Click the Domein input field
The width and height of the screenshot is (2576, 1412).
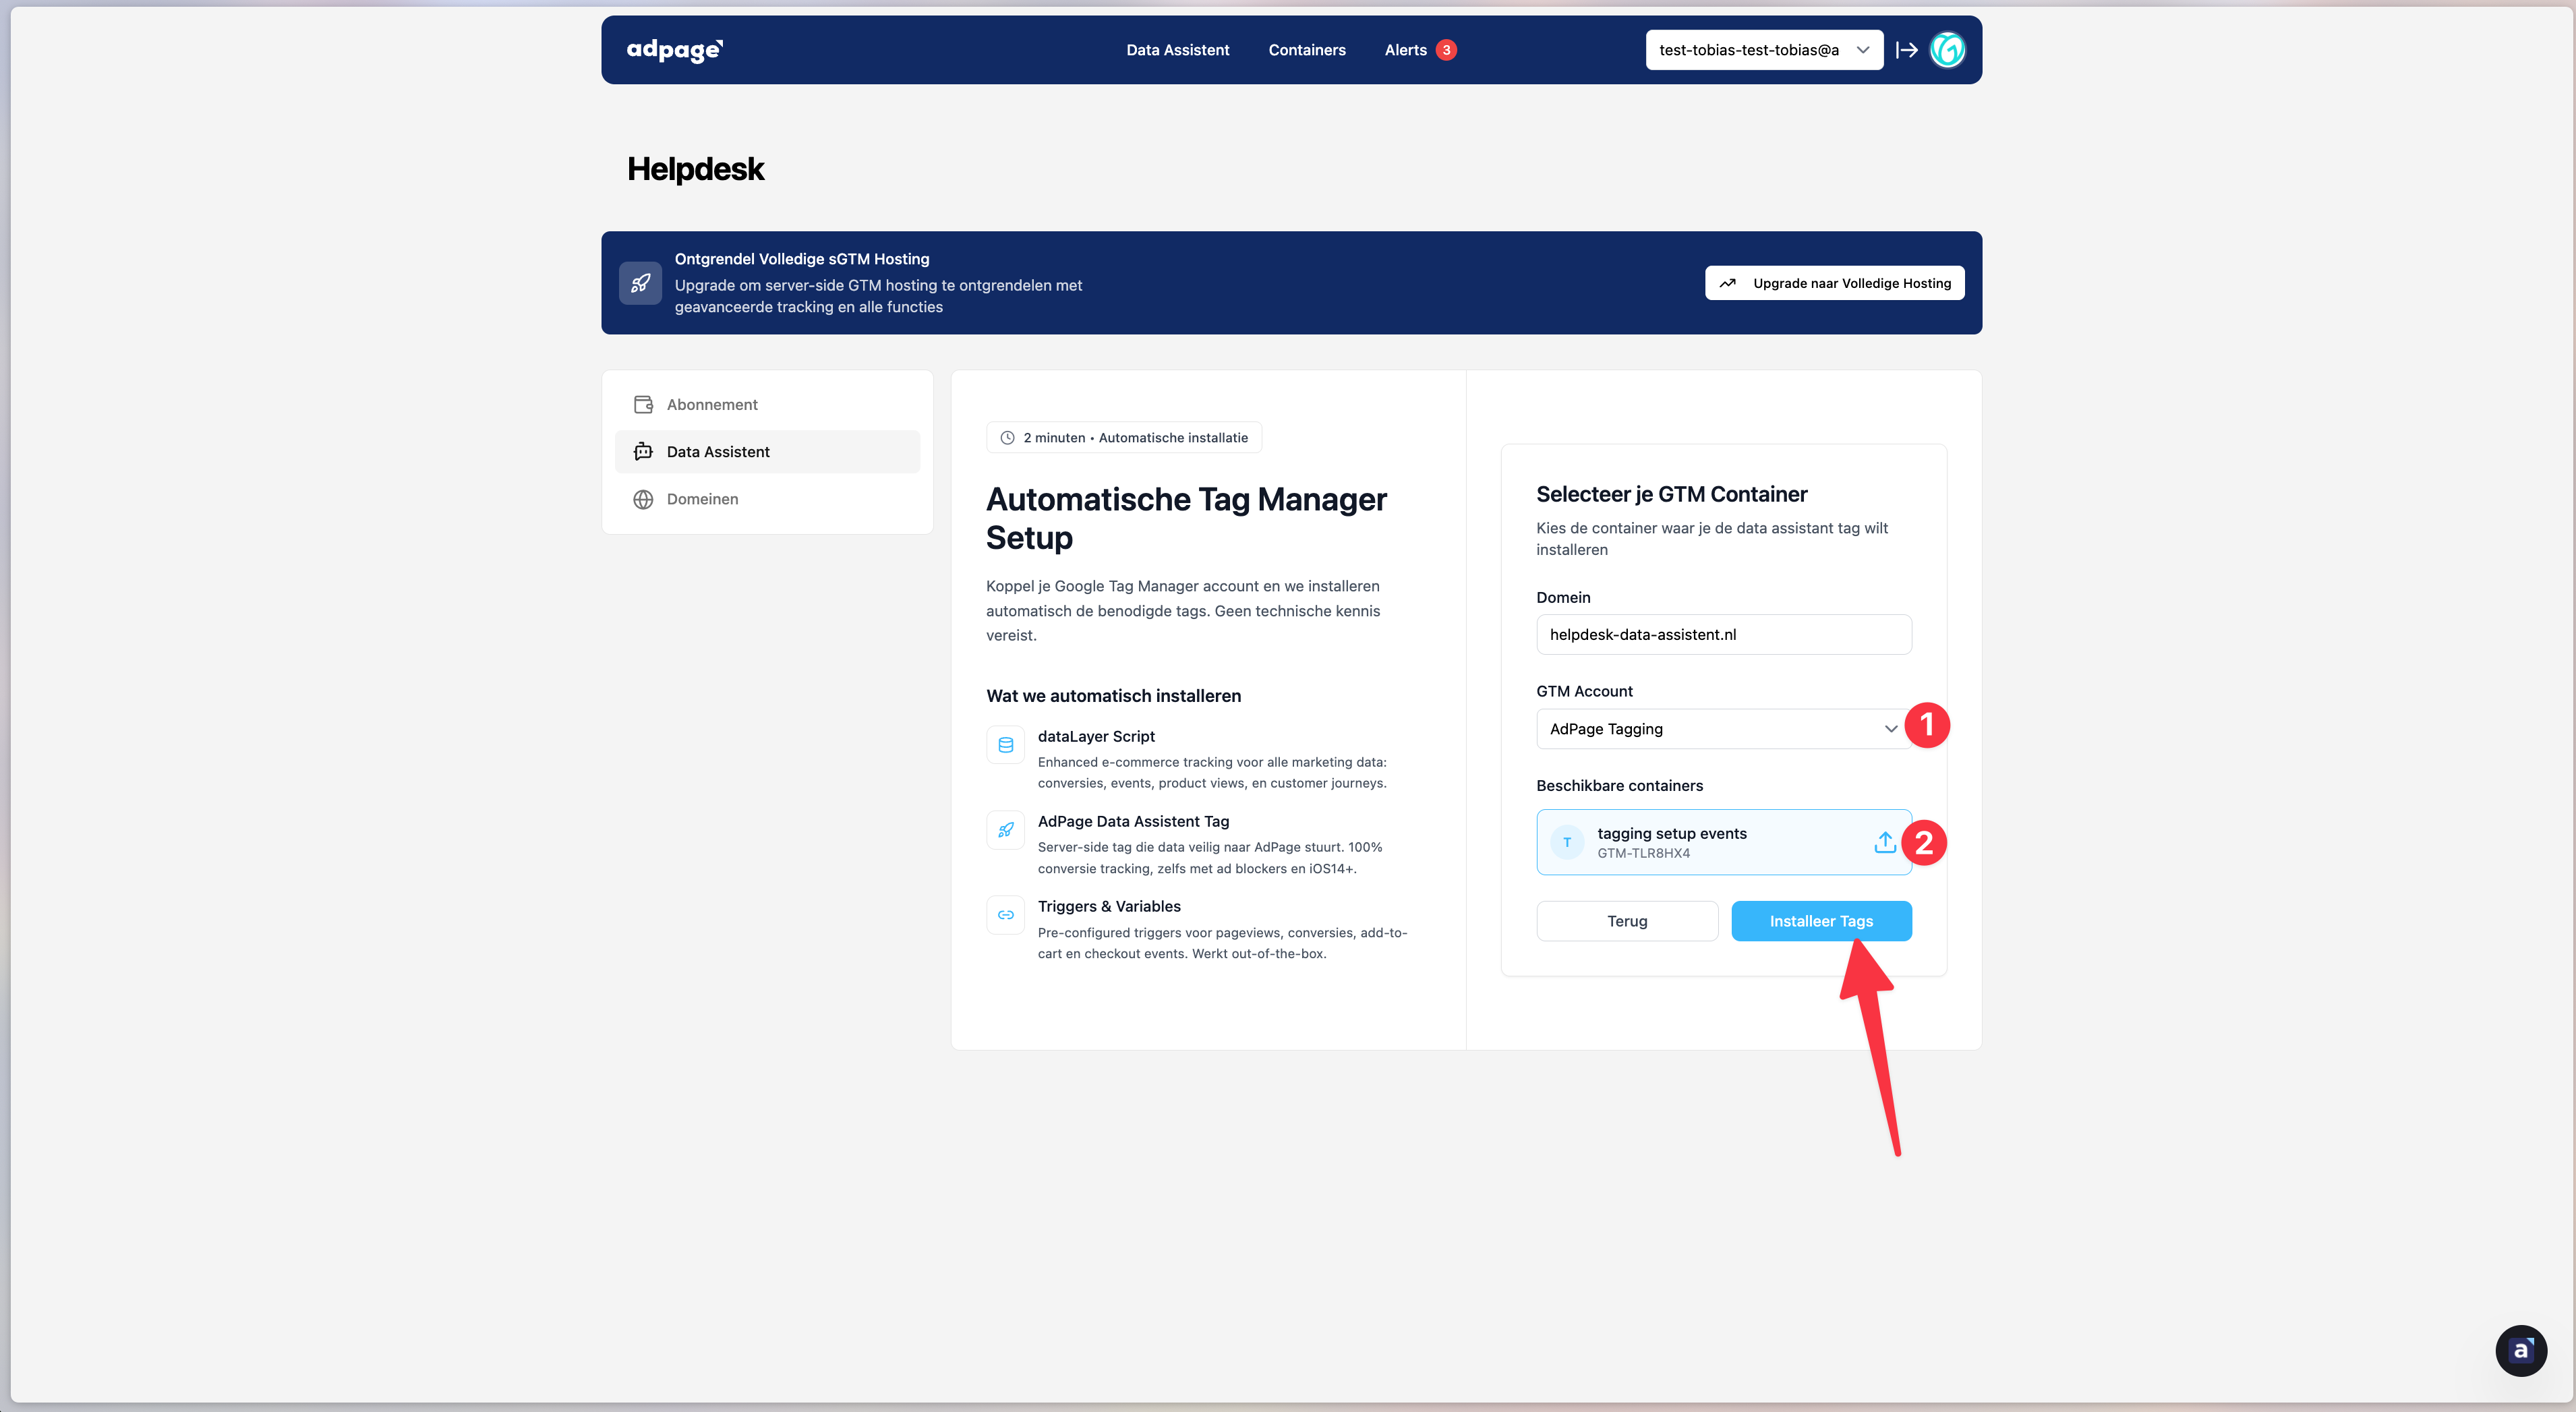(x=1723, y=635)
